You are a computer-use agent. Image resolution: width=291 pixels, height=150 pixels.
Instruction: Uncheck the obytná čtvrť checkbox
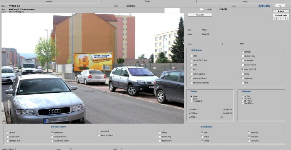coord(52,133)
